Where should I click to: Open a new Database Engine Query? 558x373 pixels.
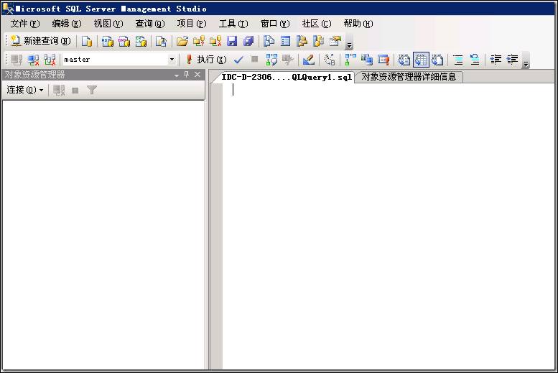tap(87, 41)
